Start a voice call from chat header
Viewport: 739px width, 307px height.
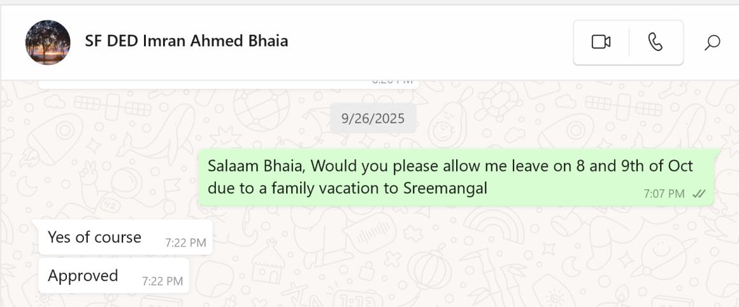[656, 43]
